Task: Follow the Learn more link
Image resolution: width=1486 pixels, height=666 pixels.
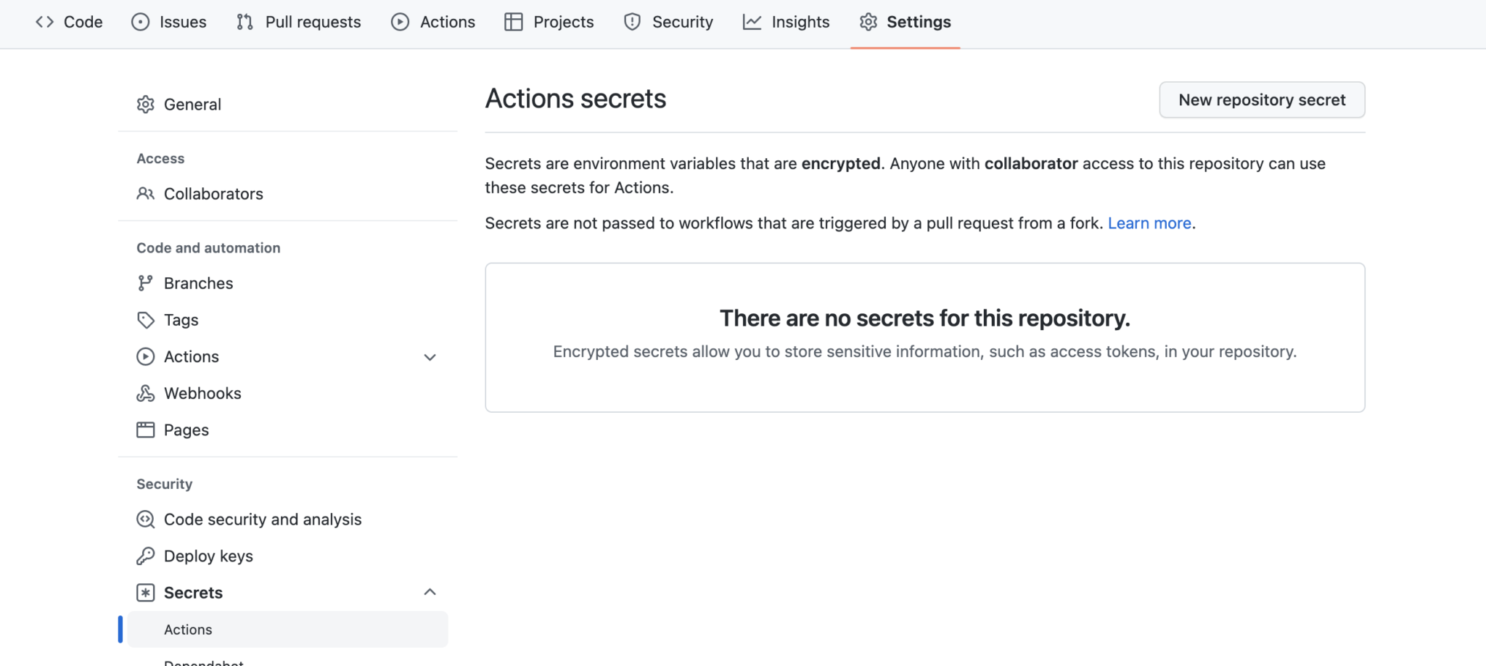Action: point(1149,223)
